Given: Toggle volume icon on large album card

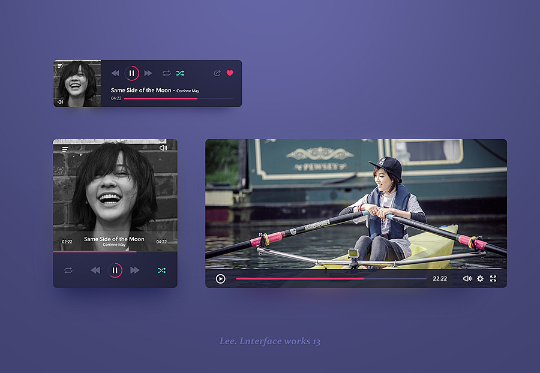Looking at the screenshot, I should (163, 148).
